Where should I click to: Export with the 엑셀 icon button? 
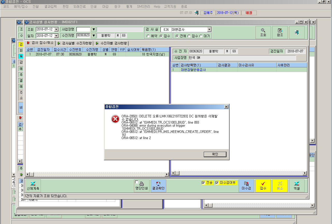297,186
